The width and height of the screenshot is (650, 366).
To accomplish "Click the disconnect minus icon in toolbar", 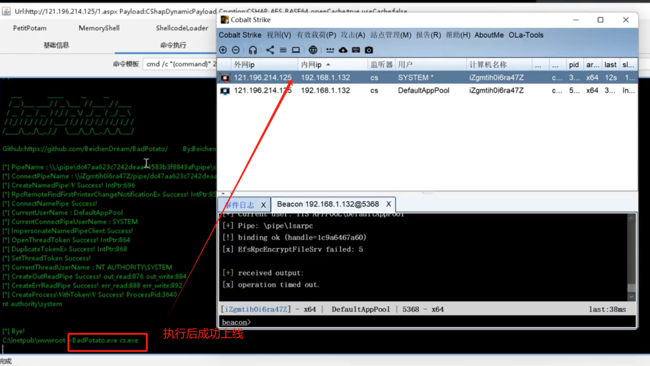I will 236,50.
